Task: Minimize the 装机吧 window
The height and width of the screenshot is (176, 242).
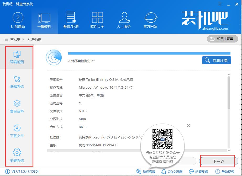Action: [x=228, y=4]
